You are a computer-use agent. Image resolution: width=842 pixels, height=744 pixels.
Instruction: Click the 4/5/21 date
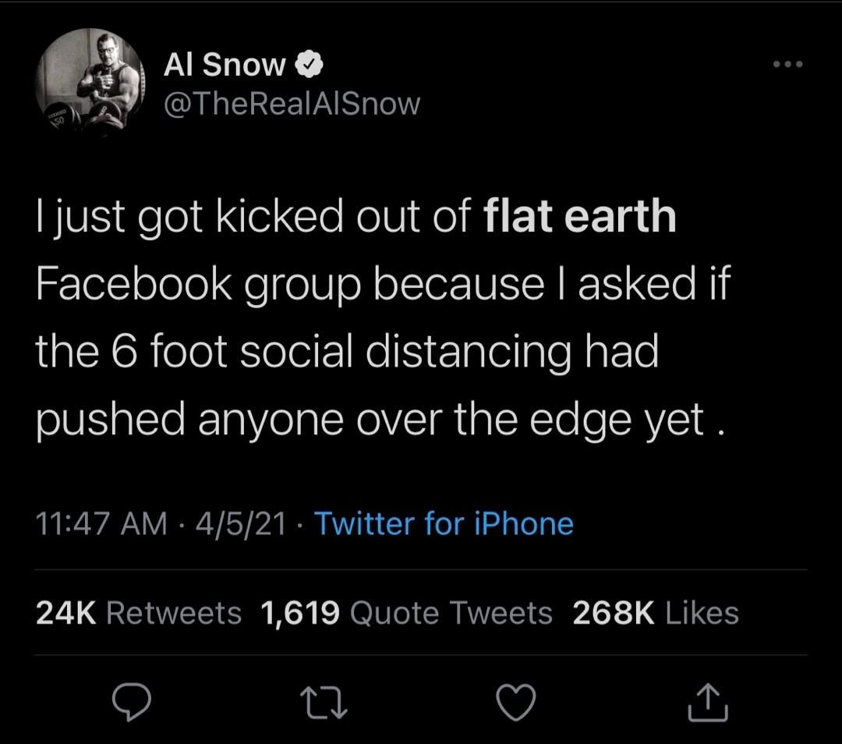(x=242, y=523)
